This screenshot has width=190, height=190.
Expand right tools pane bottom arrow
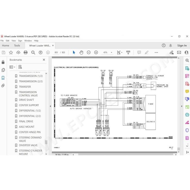tap(187, 152)
